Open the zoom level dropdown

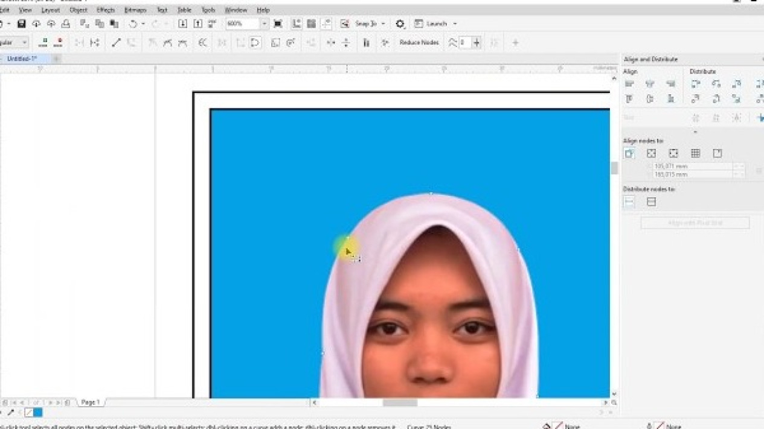264,24
